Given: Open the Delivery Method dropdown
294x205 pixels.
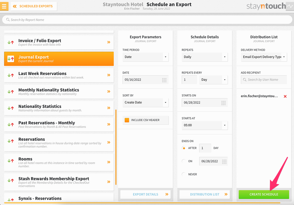Looking at the screenshot, I should coord(264,57).
